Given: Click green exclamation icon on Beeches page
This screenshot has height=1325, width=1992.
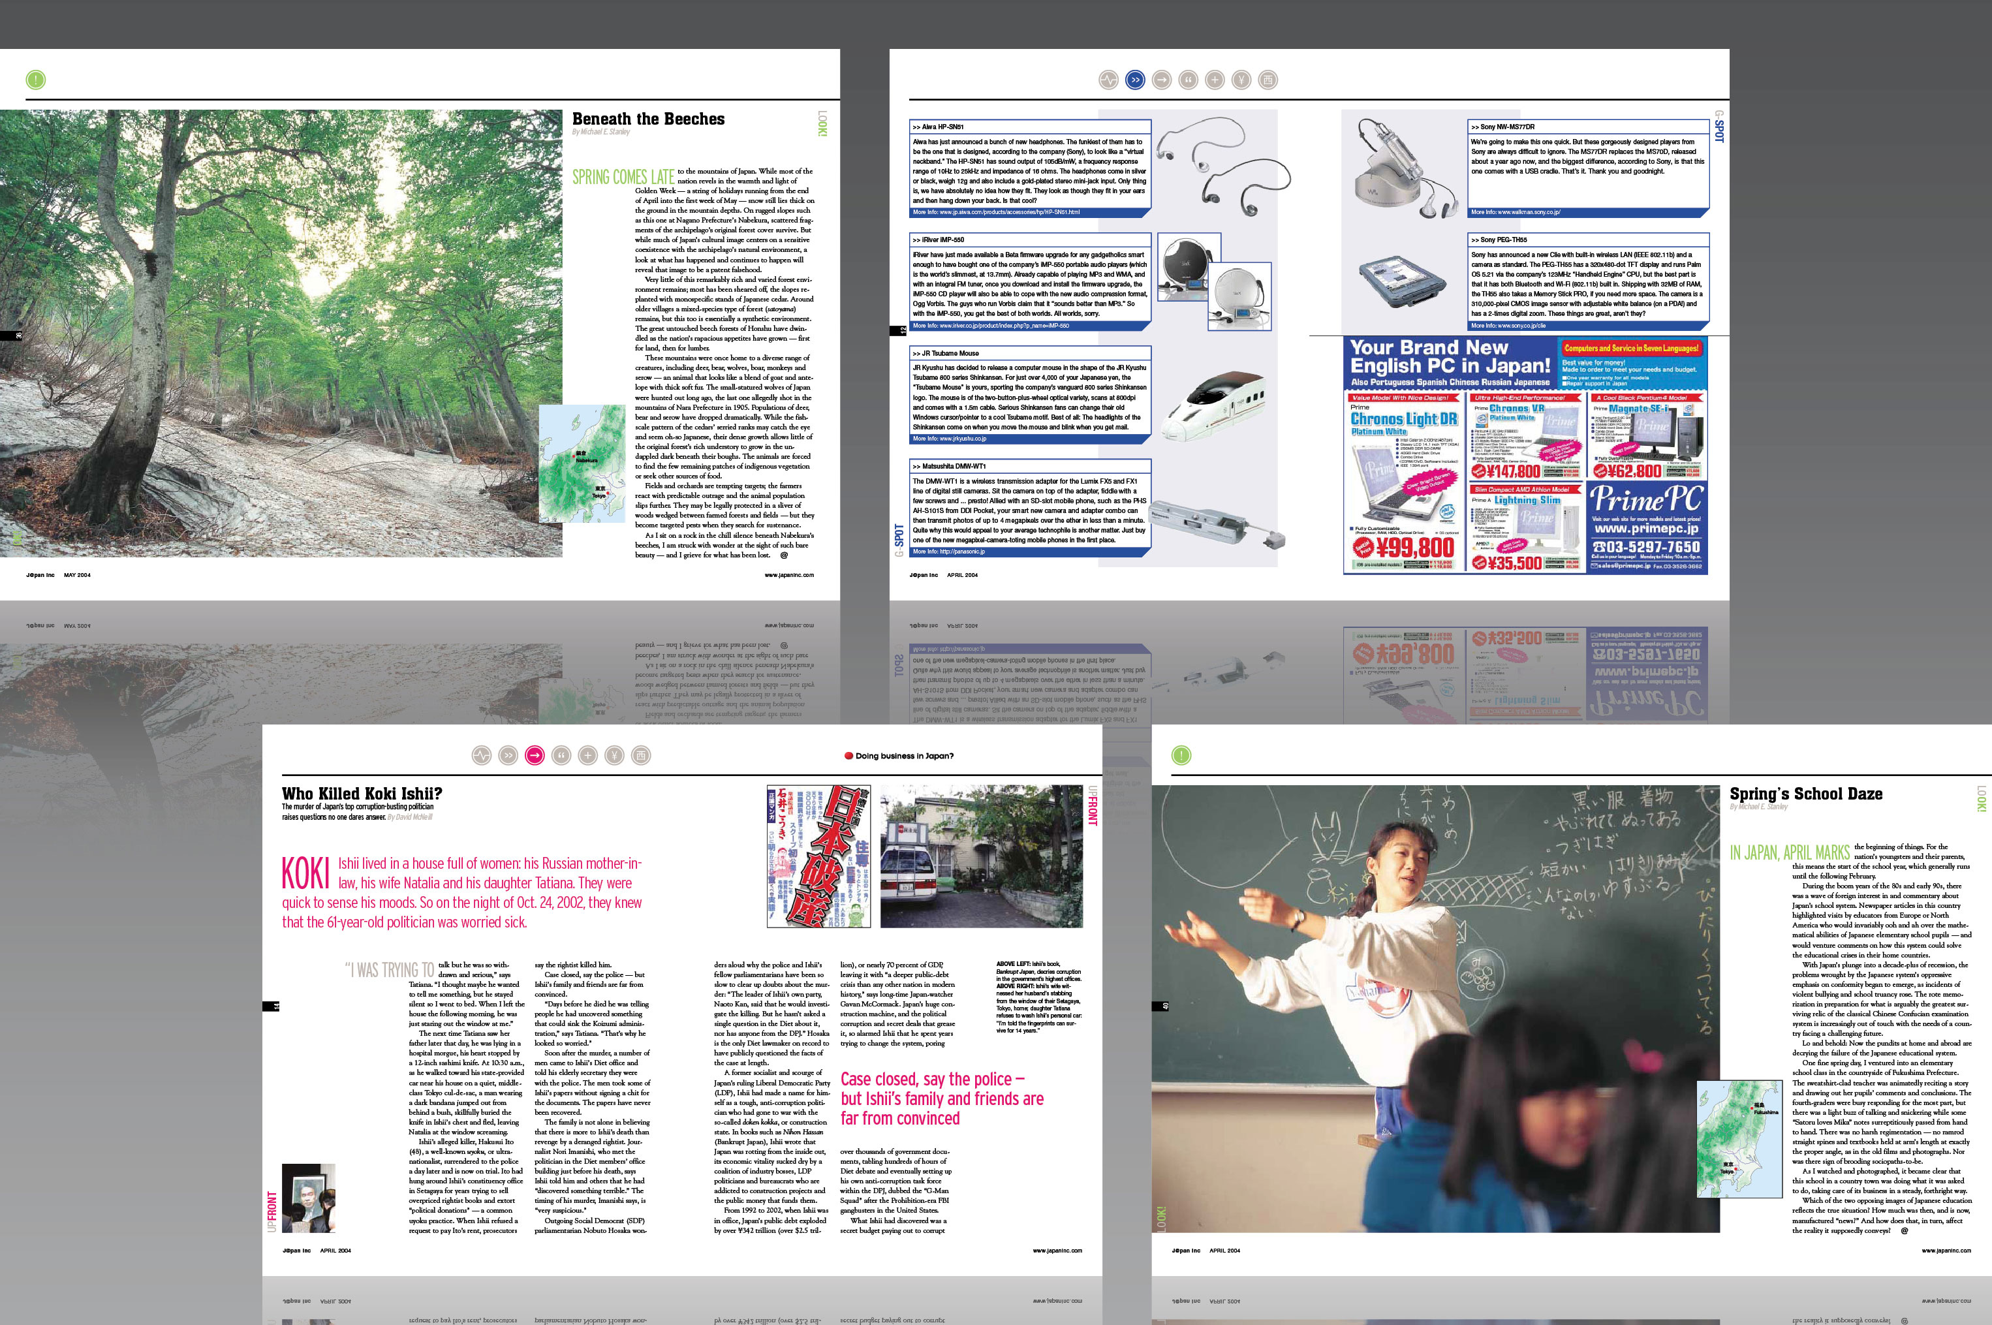Looking at the screenshot, I should coord(35,80).
